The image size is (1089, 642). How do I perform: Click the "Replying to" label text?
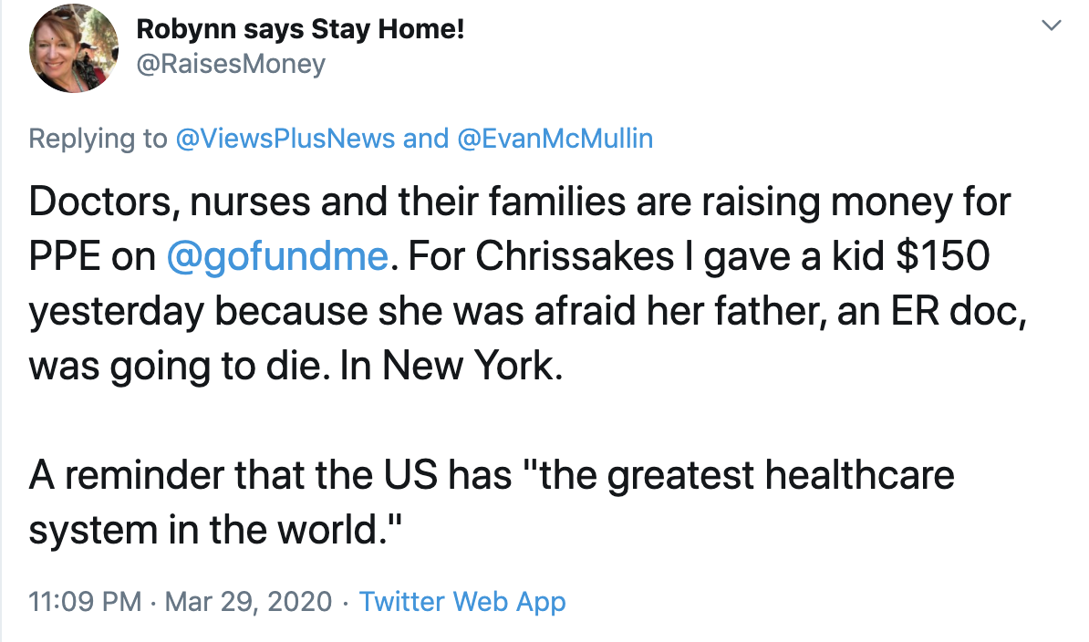pyautogui.click(x=98, y=139)
